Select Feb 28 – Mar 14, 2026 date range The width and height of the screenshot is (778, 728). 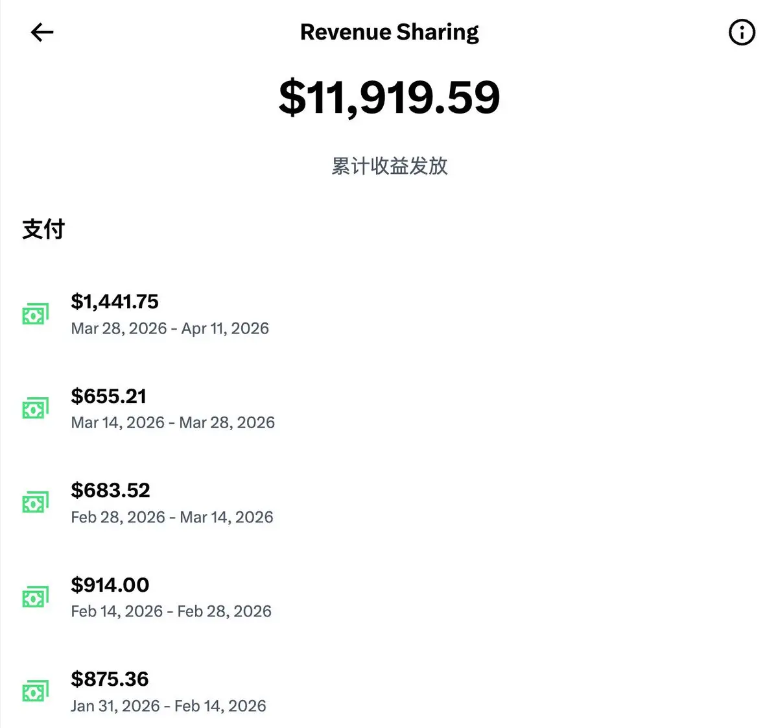172,517
